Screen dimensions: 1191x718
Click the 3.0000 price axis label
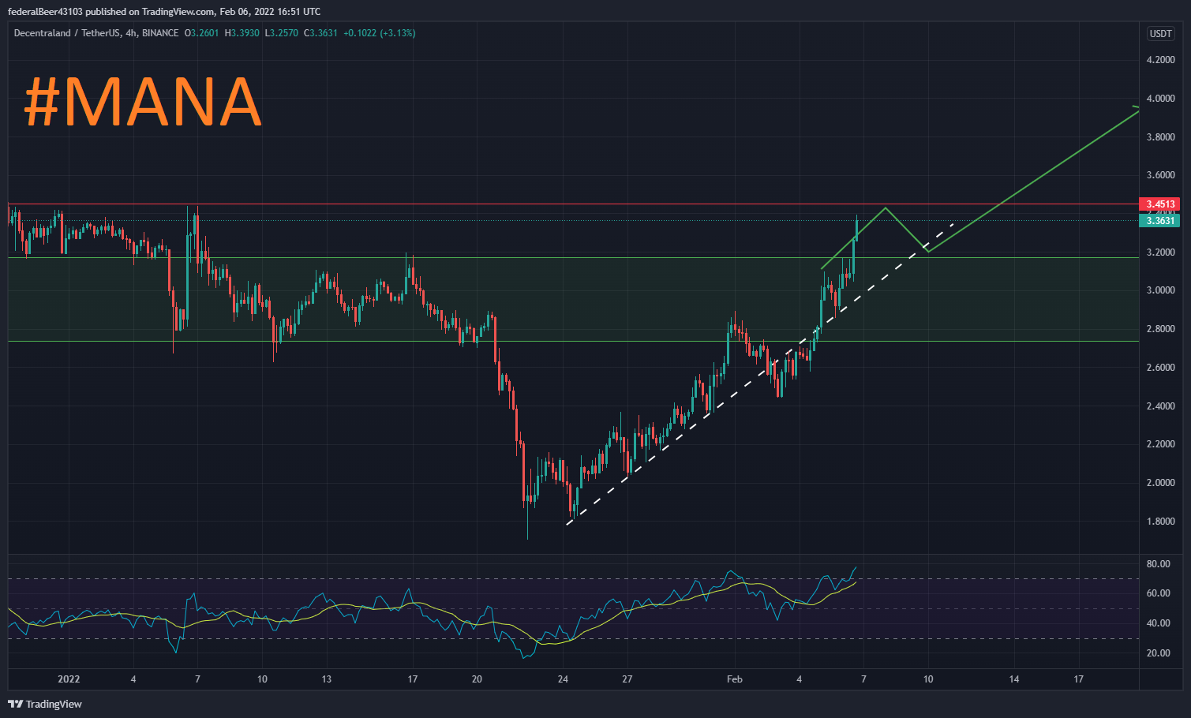1160,290
